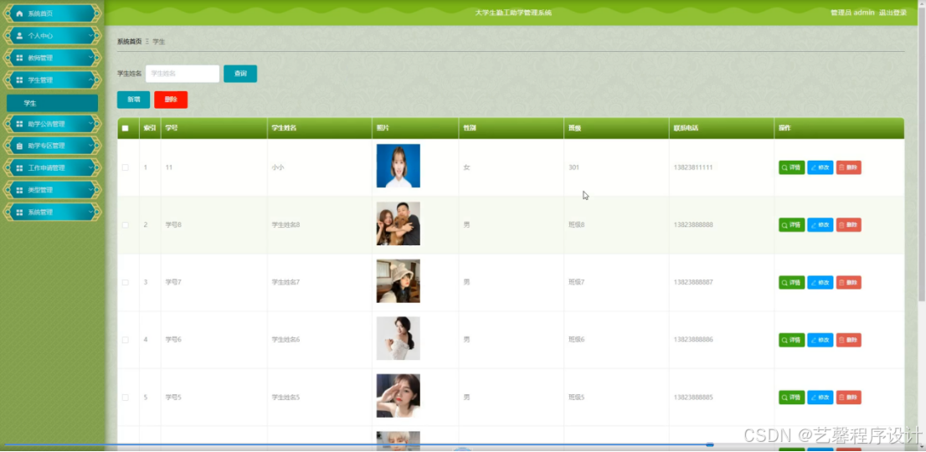Image resolution: width=926 pixels, height=452 pixels.
Task: Click the grid icon beside 助学公告管理
Action: pyautogui.click(x=19, y=124)
